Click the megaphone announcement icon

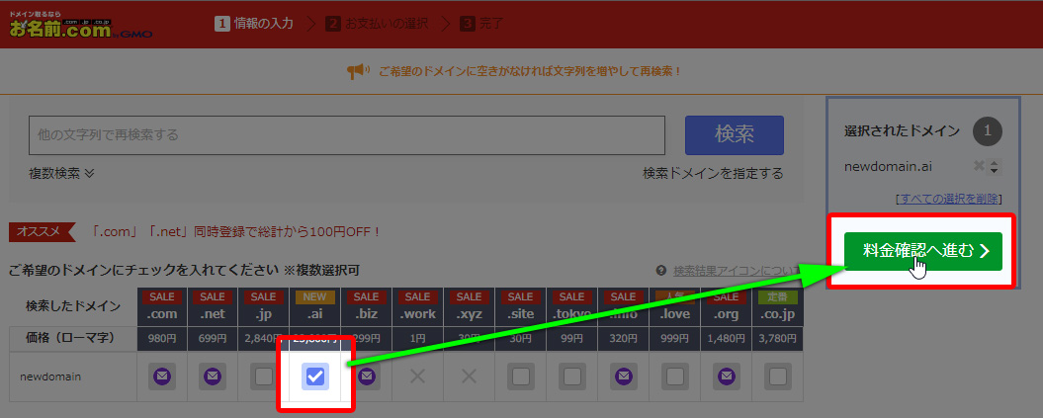click(357, 71)
